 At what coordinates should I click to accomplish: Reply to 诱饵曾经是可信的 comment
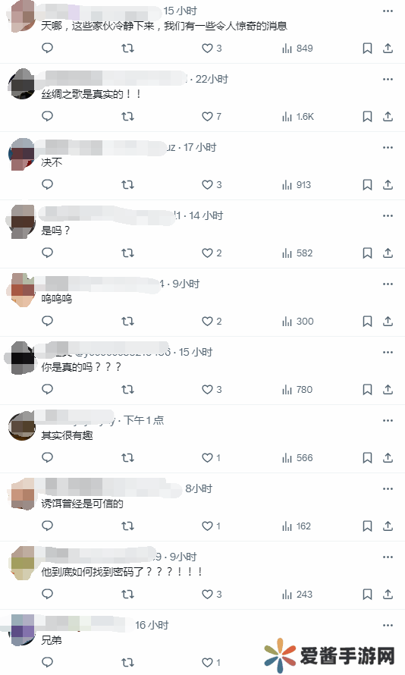click(x=47, y=526)
